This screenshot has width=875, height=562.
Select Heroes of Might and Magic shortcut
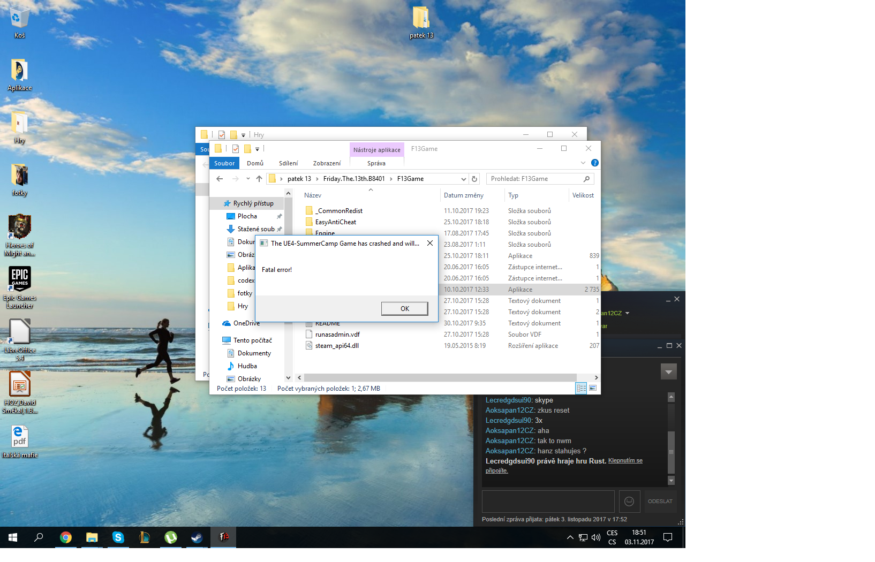[x=19, y=236]
